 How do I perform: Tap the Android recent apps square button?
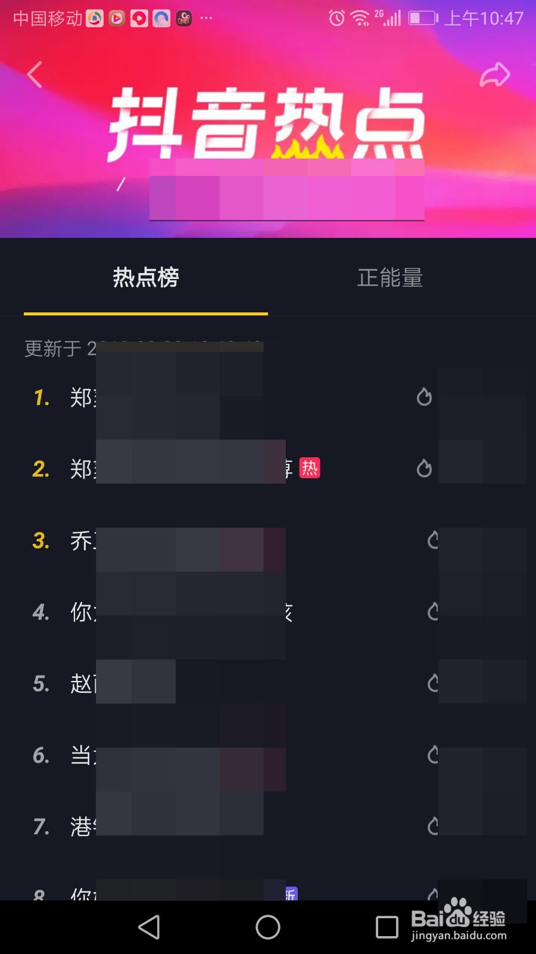tap(387, 928)
